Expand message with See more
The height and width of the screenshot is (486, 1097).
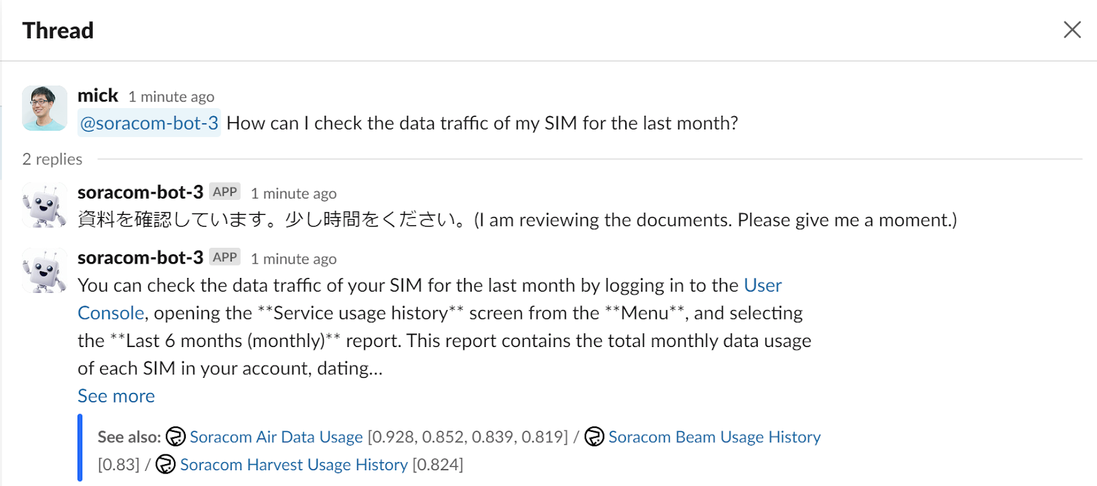[x=116, y=396]
